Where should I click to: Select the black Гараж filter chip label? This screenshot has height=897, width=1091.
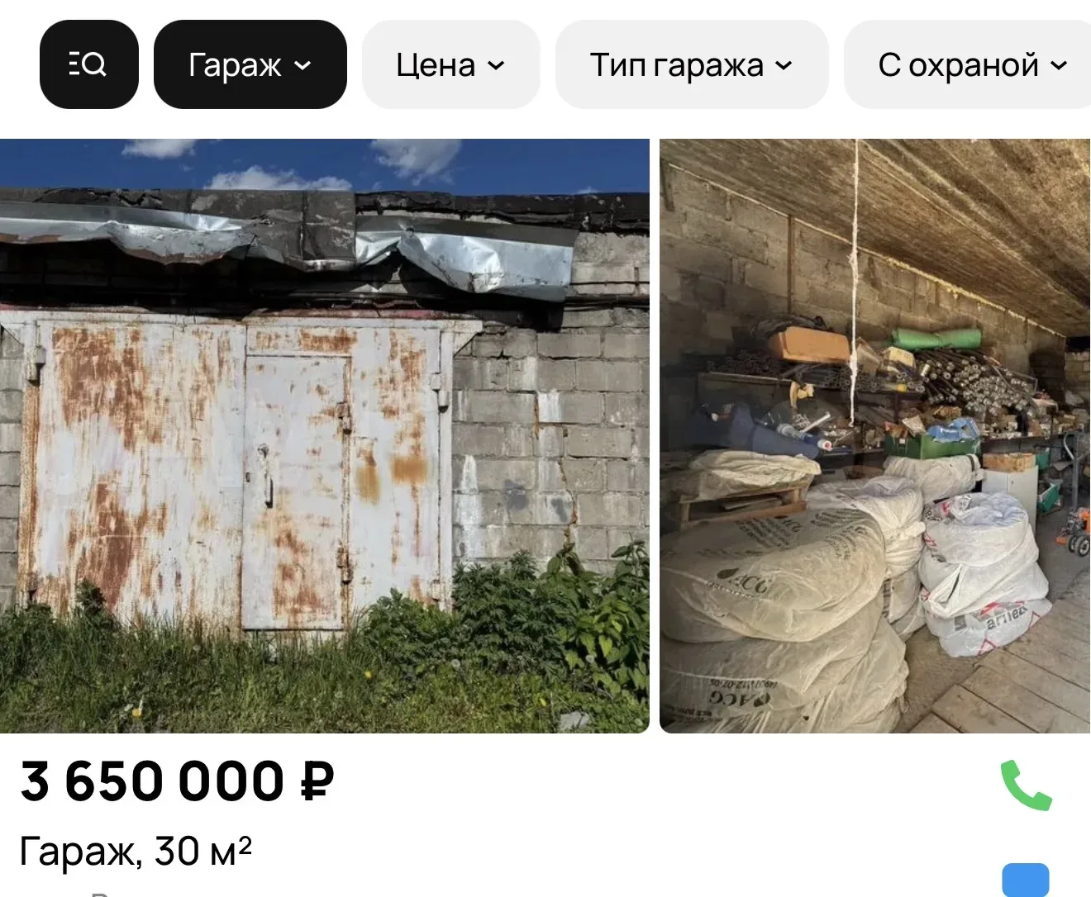235,65
